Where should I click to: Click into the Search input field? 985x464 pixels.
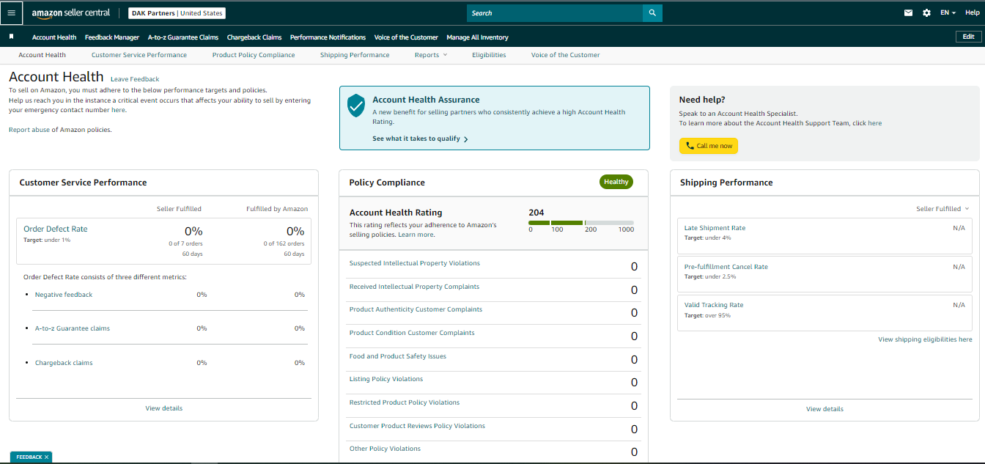tap(555, 13)
